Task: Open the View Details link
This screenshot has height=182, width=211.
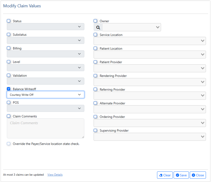Action: pyautogui.click(x=55, y=175)
